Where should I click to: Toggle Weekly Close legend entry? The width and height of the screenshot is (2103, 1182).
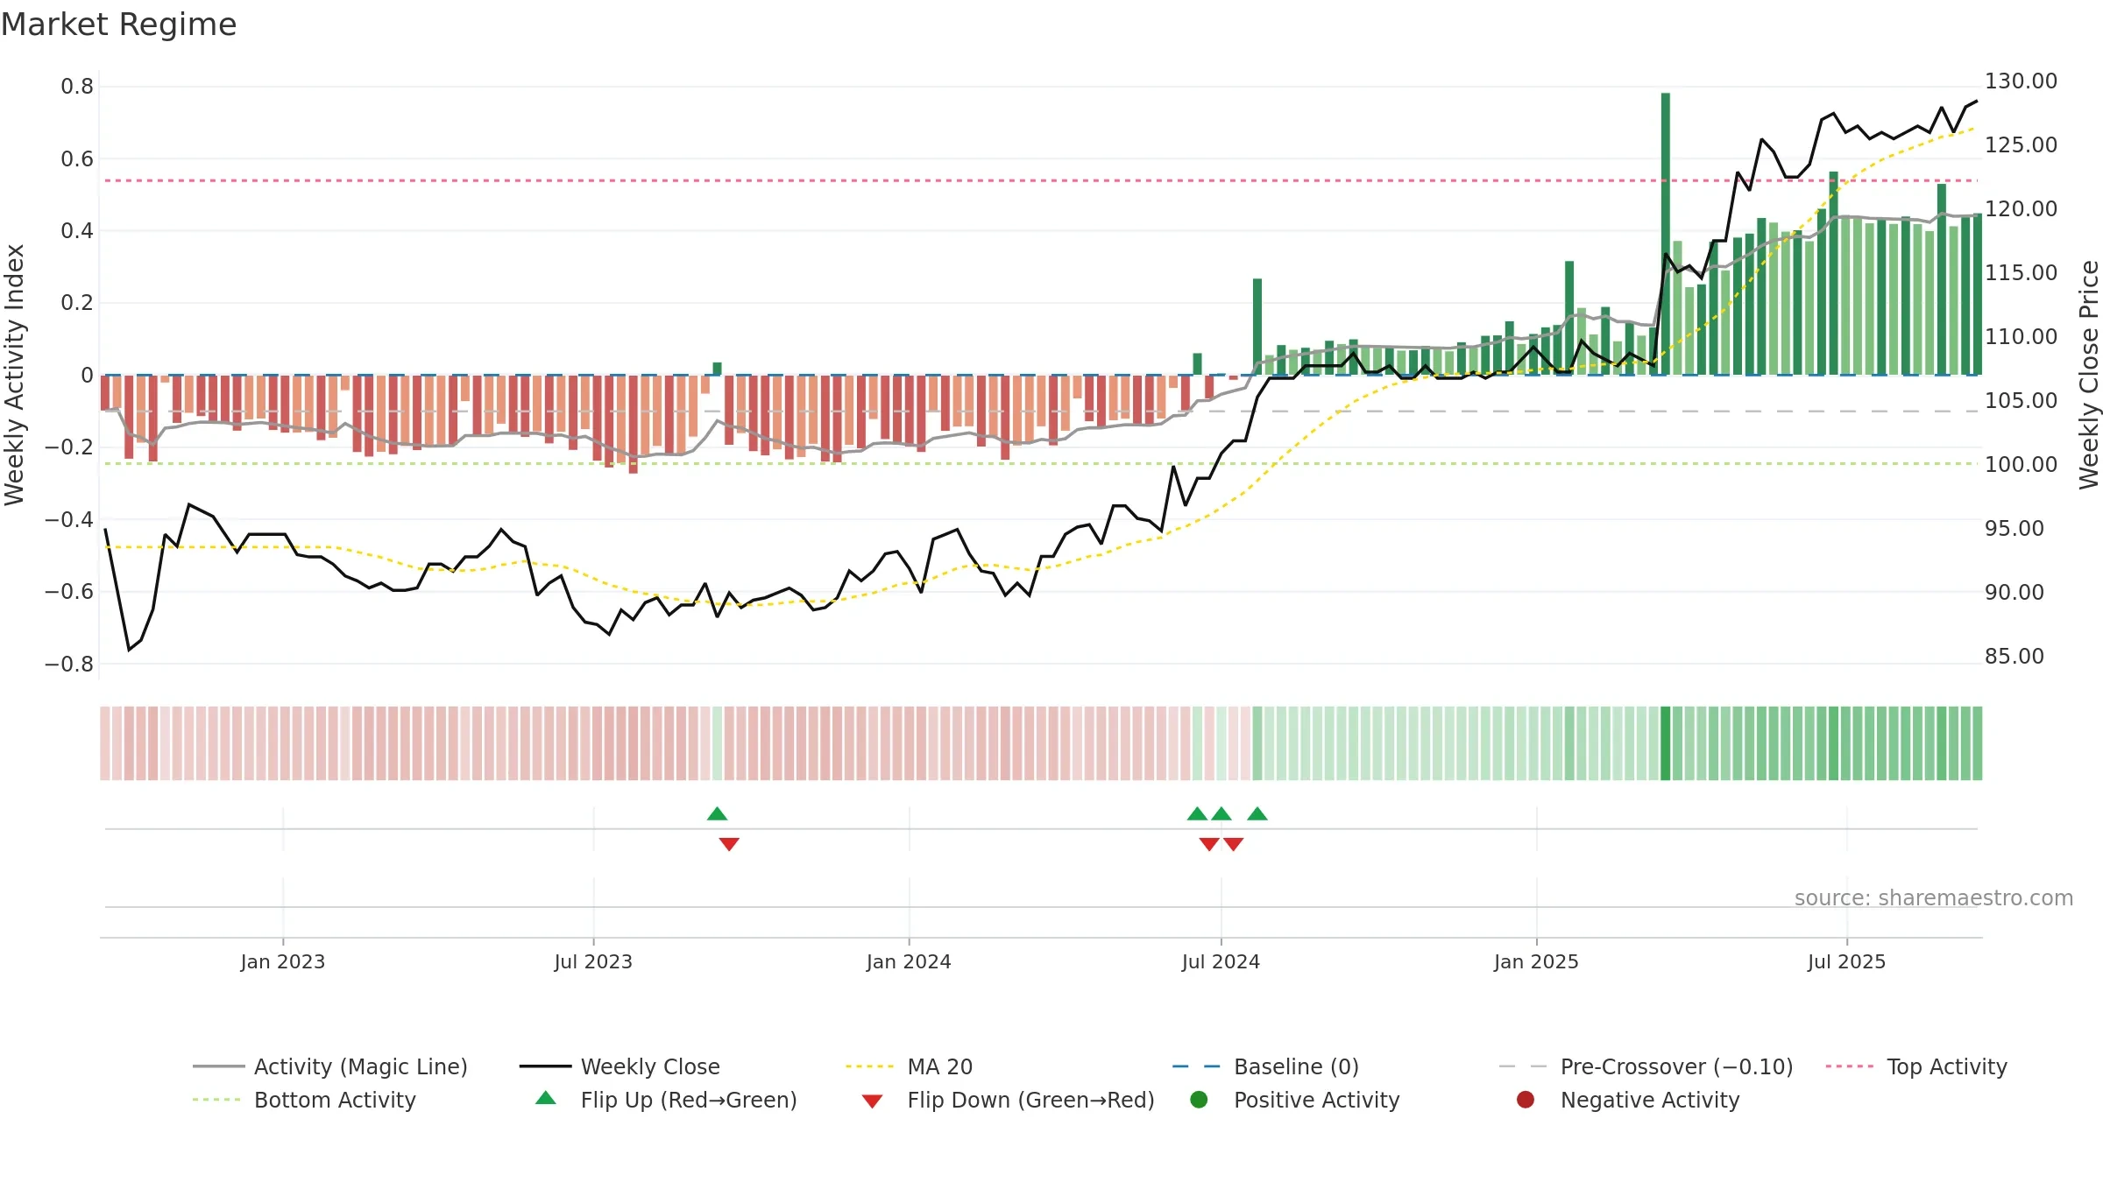pos(620,1066)
